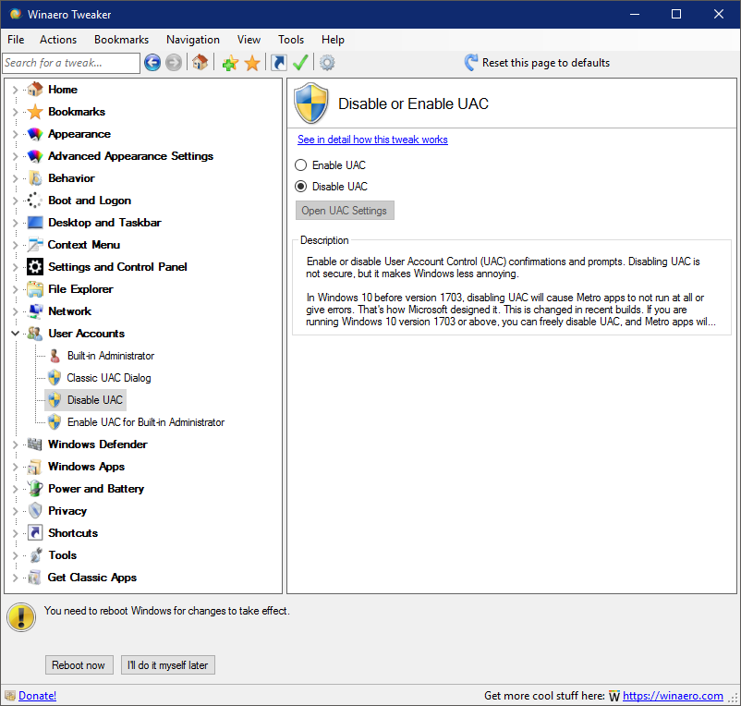Open bookmarks with orange star toolbar icon

[x=252, y=63]
